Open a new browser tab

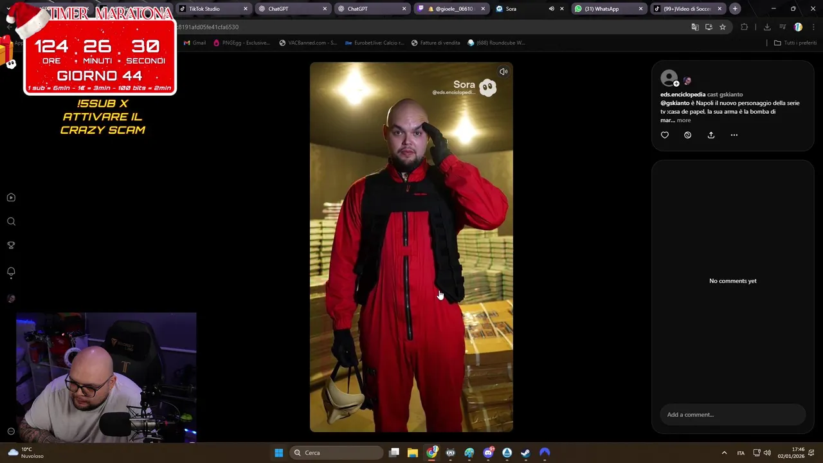(x=735, y=9)
